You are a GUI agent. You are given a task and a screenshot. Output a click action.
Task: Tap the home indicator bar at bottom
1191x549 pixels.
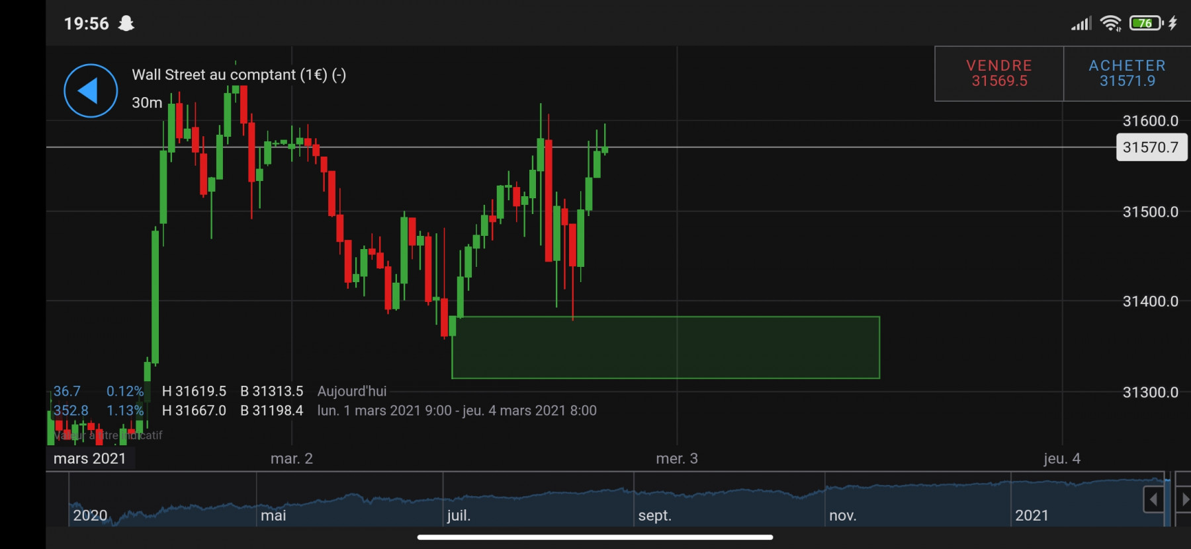(x=595, y=537)
